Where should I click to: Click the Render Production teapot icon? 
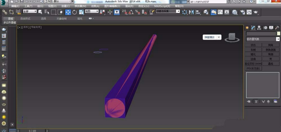tap(256, 12)
